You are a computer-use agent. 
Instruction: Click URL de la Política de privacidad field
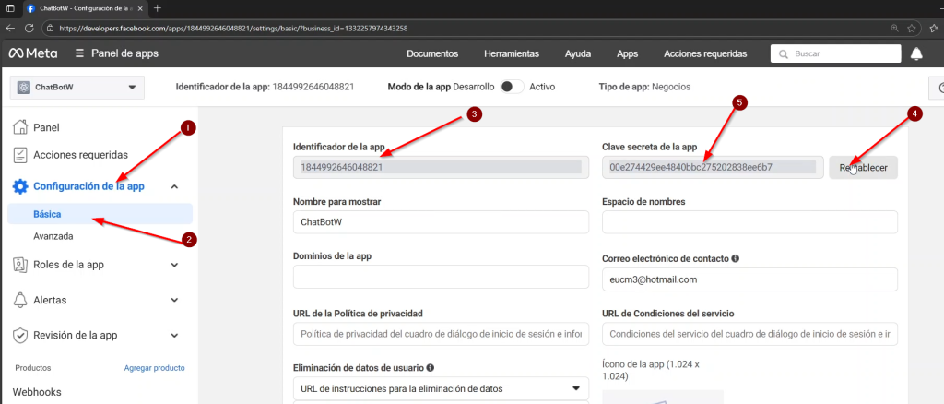[441, 334]
